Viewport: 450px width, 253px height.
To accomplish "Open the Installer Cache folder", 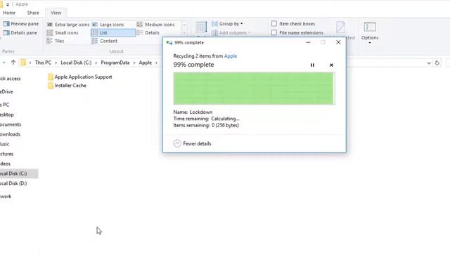I will (x=67, y=86).
